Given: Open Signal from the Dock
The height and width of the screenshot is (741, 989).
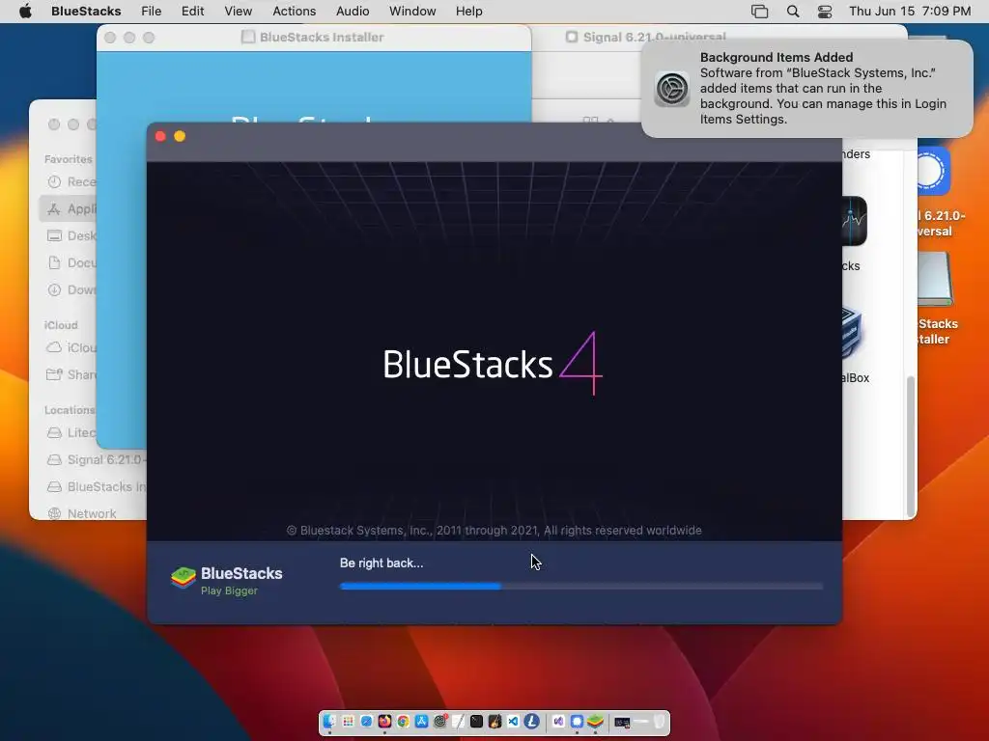Looking at the screenshot, I should click(577, 722).
